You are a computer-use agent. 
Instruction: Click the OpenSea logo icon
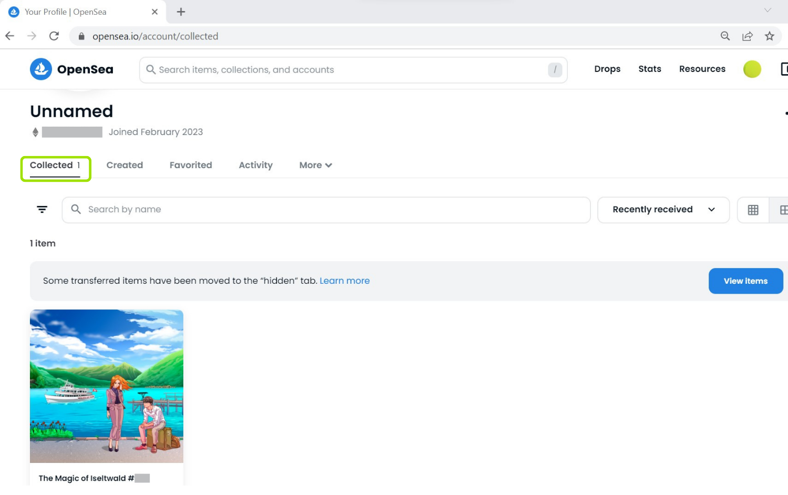(x=41, y=69)
